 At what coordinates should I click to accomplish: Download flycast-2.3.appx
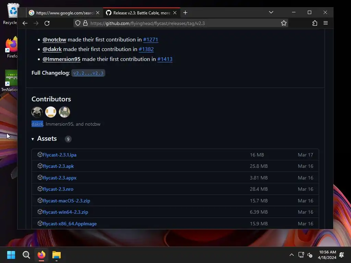point(60,178)
